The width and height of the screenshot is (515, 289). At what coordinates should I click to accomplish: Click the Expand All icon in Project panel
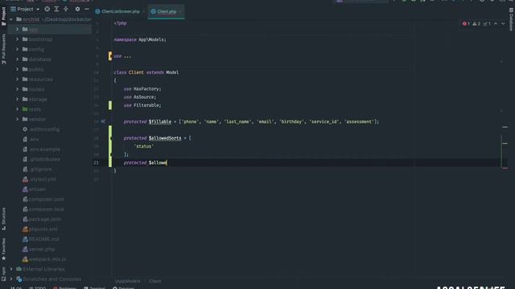56,9
